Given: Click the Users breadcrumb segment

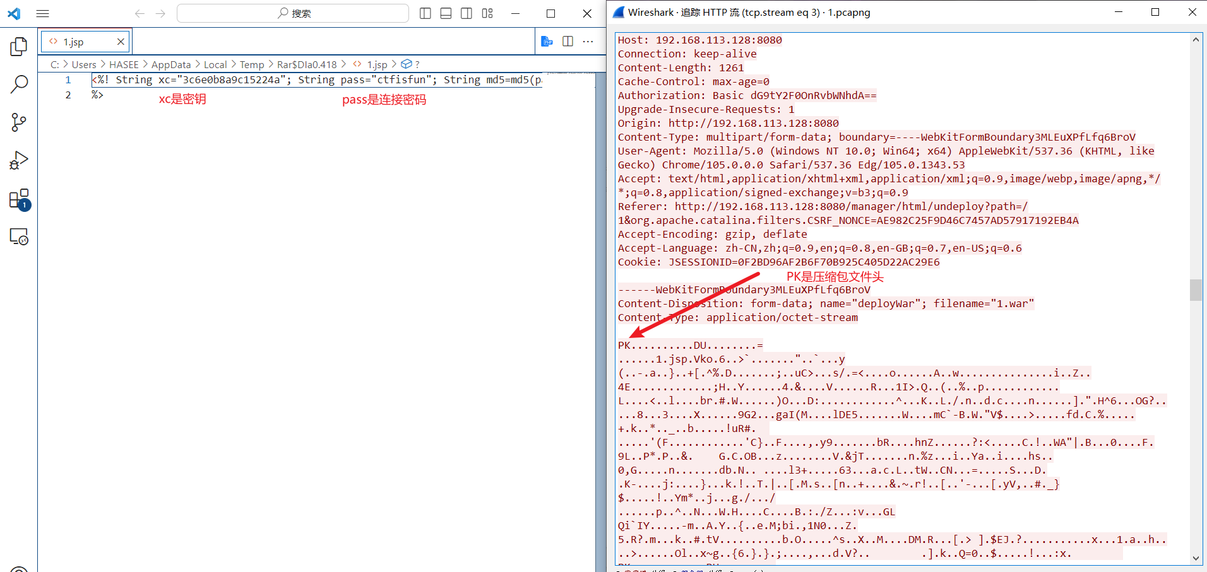Looking at the screenshot, I should tap(84, 64).
